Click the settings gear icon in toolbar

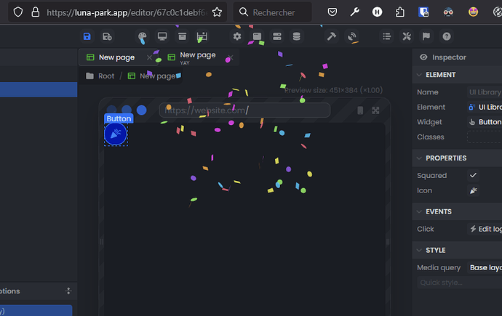[x=237, y=36]
